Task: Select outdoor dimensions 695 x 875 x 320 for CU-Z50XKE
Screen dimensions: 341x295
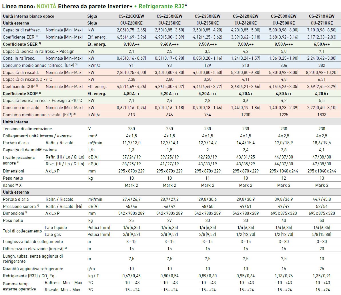Action: pyautogui.click(x=284, y=213)
